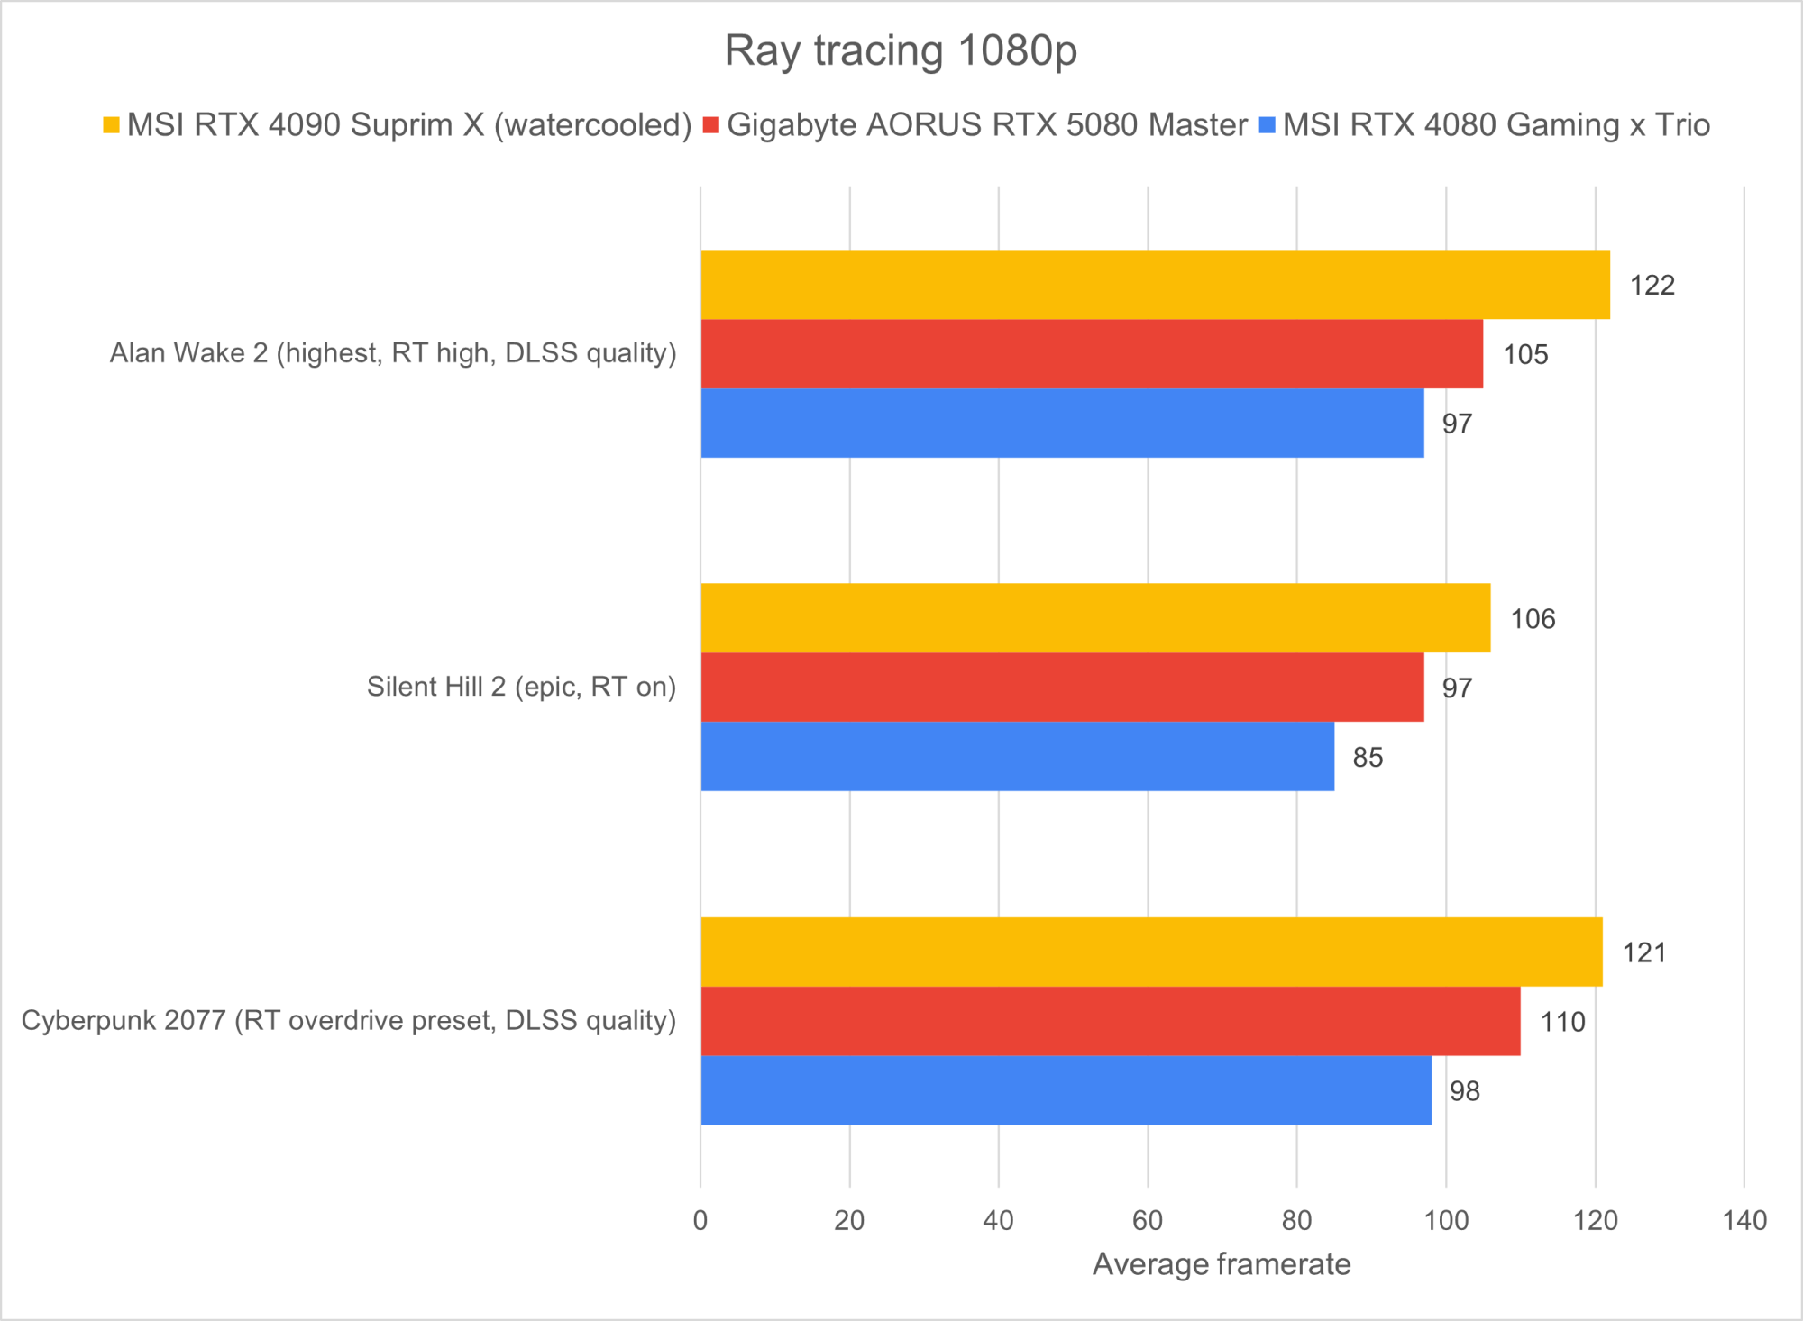Select the red Silent Hill 2 bar

pyautogui.click(x=1062, y=688)
